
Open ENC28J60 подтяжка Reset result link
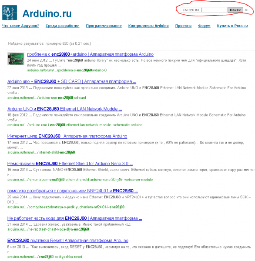pyautogui.click(x=68, y=241)
